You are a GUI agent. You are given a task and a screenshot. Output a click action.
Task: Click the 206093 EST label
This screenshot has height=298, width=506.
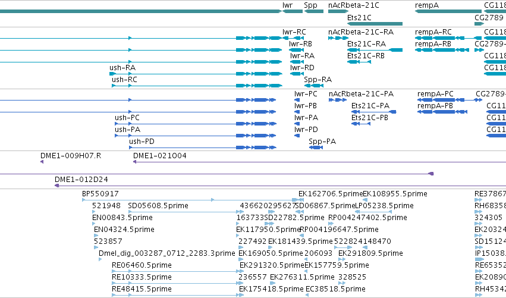click(319, 253)
